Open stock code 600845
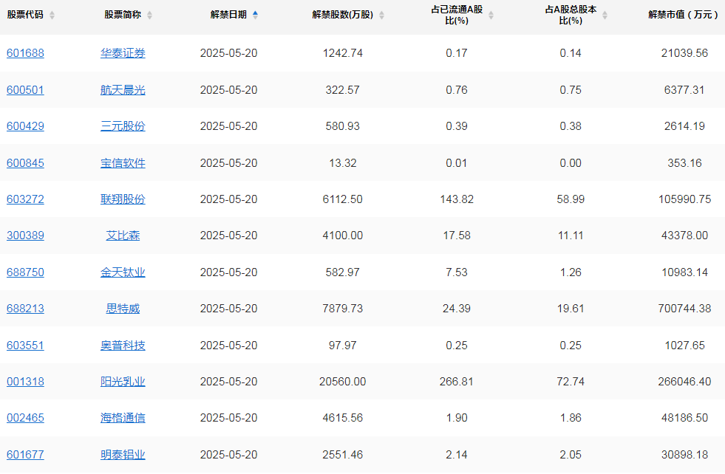Viewport: 725px width, 474px height. 25,163
